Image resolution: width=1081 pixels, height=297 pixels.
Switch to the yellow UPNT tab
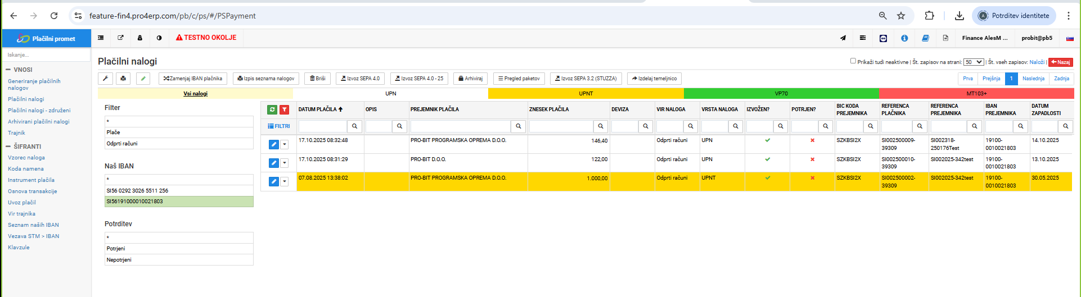586,94
